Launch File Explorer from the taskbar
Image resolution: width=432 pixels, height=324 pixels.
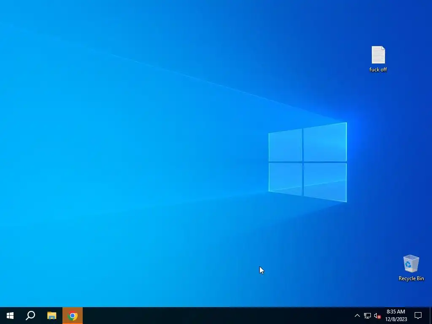[x=51, y=316]
